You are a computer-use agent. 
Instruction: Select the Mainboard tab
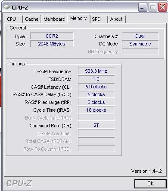[54, 19]
